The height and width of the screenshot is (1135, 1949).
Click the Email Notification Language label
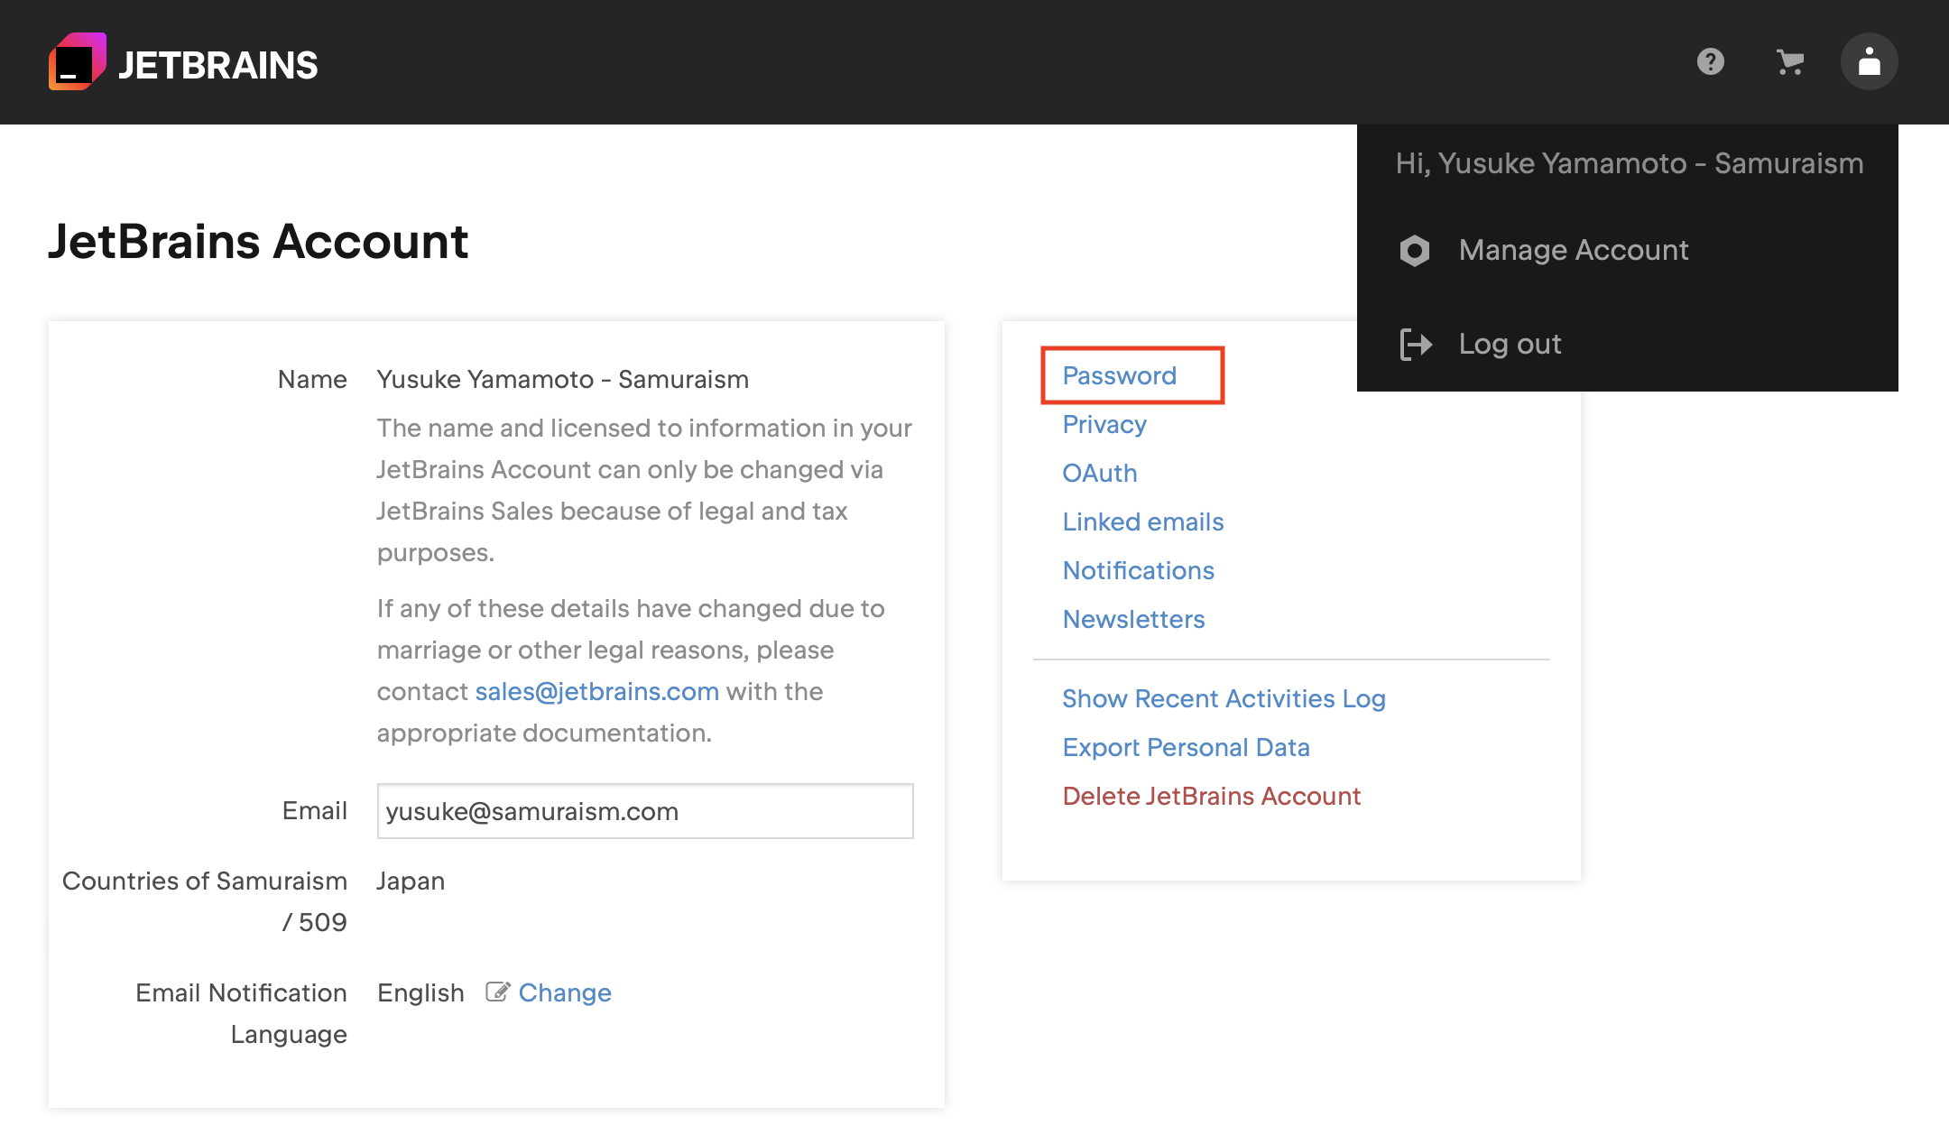(241, 1013)
